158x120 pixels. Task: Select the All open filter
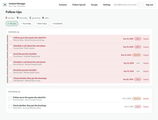click(x=12, y=24)
